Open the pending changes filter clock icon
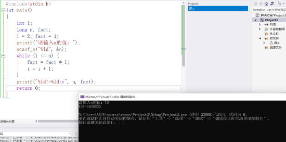Screen dimensions: 286x142 point(280,3)
